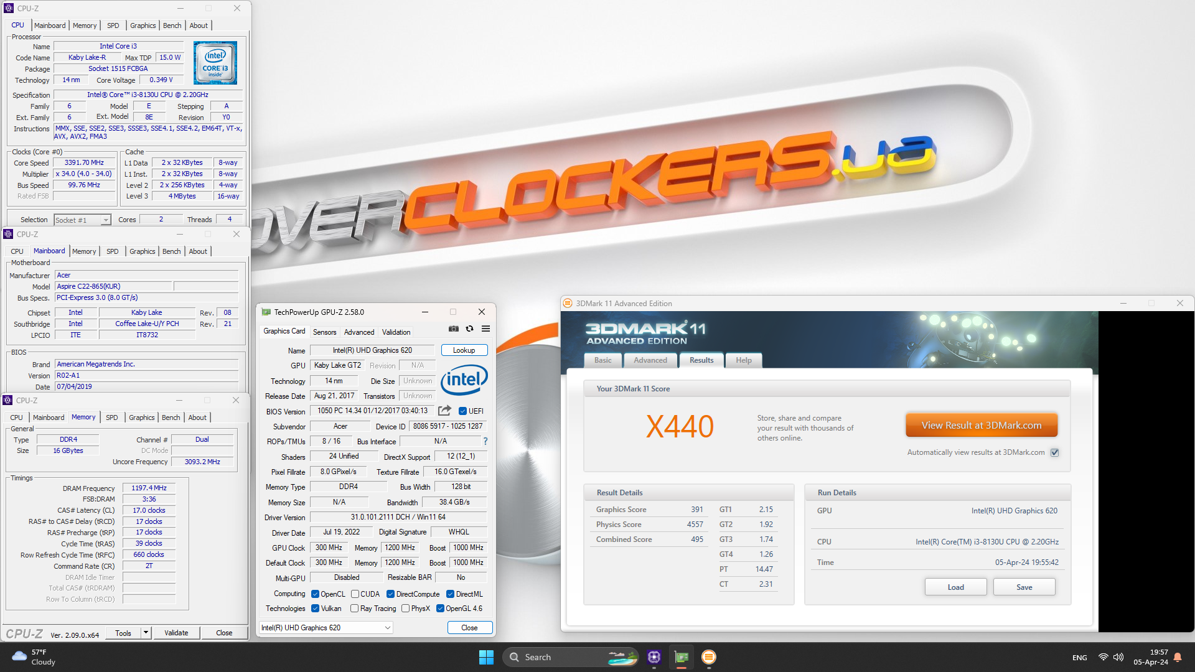This screenshot has width=1195, height=672.
Task: Click the Wi-Fi network tray icon
Action: pyautogui.click(x=1103, y=657)
